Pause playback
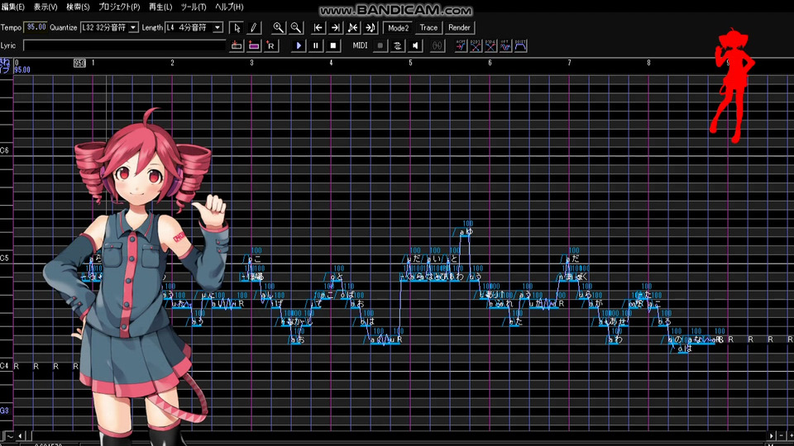The image size is (794, 446). point(315,45)
